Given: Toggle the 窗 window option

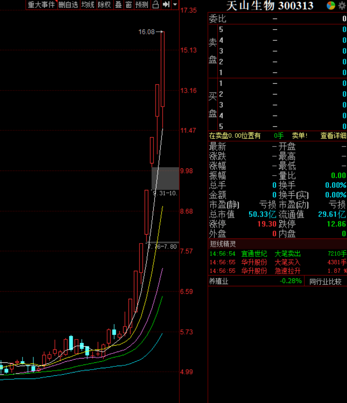Looking at the screenshot, I should point(129,5).
